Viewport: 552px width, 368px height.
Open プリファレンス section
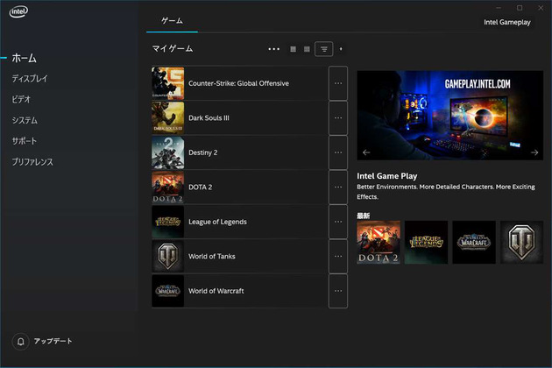click(x=32, y=161)
